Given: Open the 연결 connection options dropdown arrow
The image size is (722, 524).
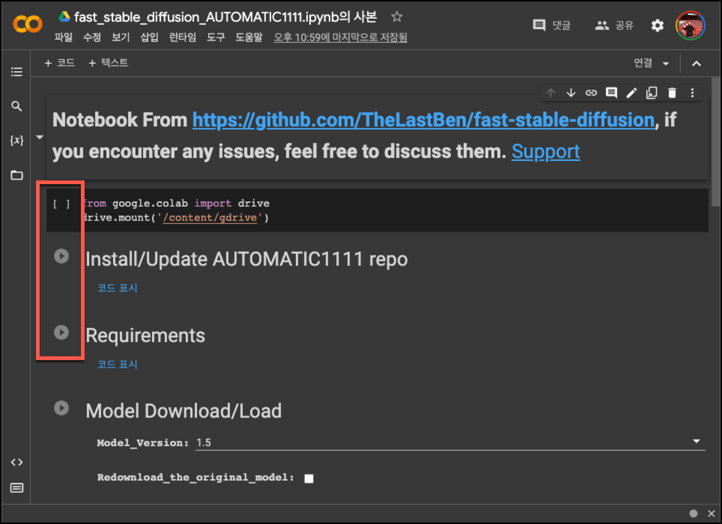Looking at the screenshot, I should coord(666,63).
